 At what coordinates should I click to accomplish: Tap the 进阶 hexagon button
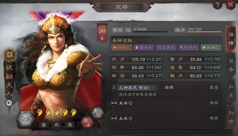click(x=26, y=119)
